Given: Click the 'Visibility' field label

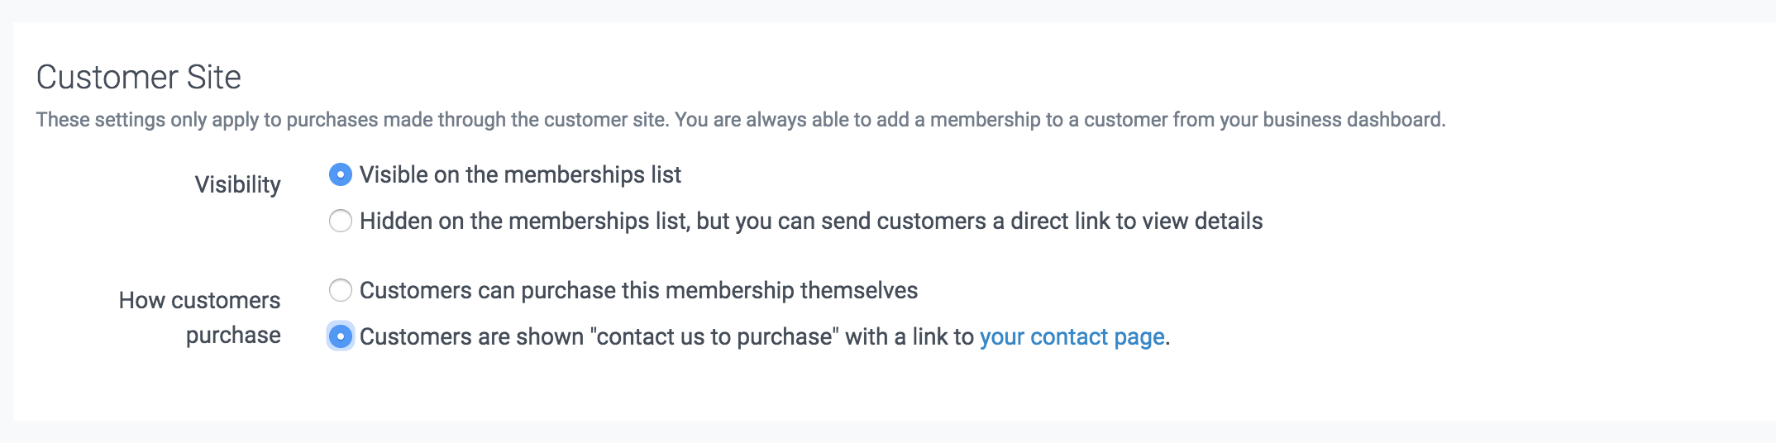Looking at the screenshot, I should (x=237, y=184).
